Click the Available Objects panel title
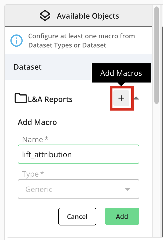Image resolution: width=163 pixels, height=240 pixels. pos(88,16)
